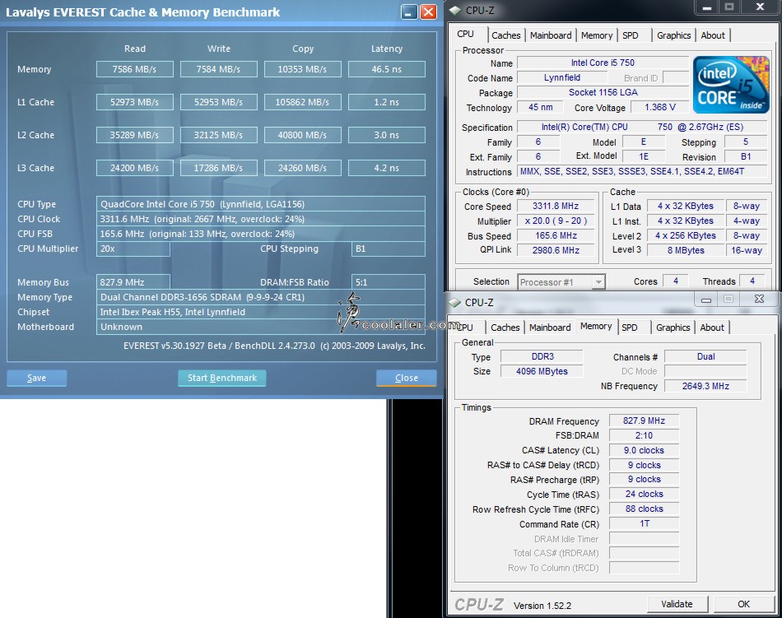
Task: Select SPD tab in top CPU-Z window
Action: [x=631, y=35]
